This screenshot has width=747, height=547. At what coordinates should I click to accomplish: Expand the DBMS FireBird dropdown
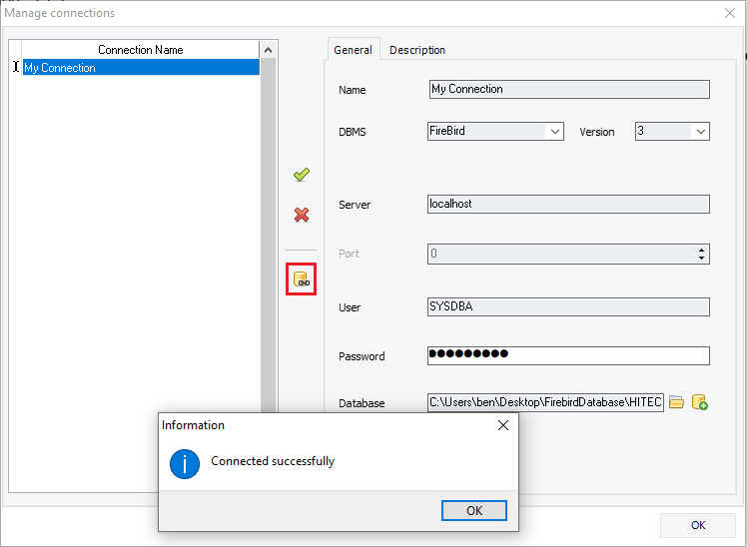point(555,132)
